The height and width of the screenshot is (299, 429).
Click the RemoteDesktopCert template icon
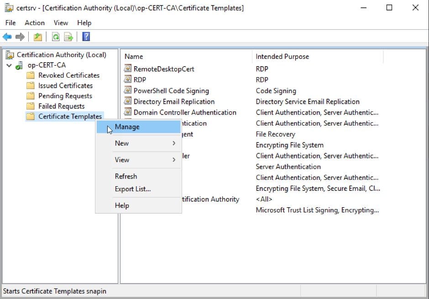[127, 68]
